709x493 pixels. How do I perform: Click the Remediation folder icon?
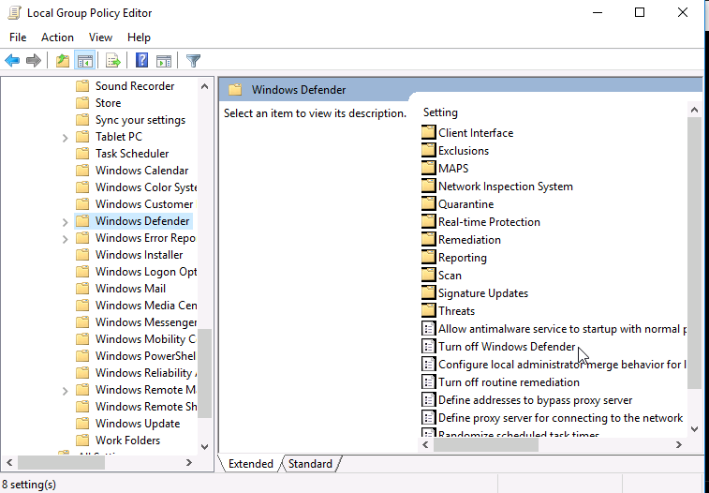pos(428,239)
